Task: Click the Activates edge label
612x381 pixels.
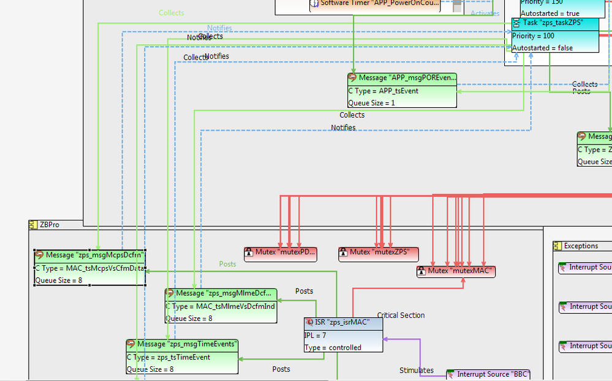Action: tap(485, 13)
